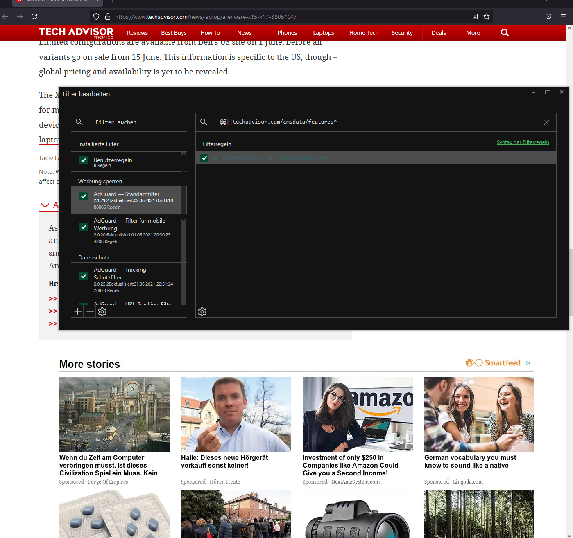Viewport: 573px width, 538px height.
Task: Uncheck the AdGuard Standardfilter
Action: tap(83, 196)
